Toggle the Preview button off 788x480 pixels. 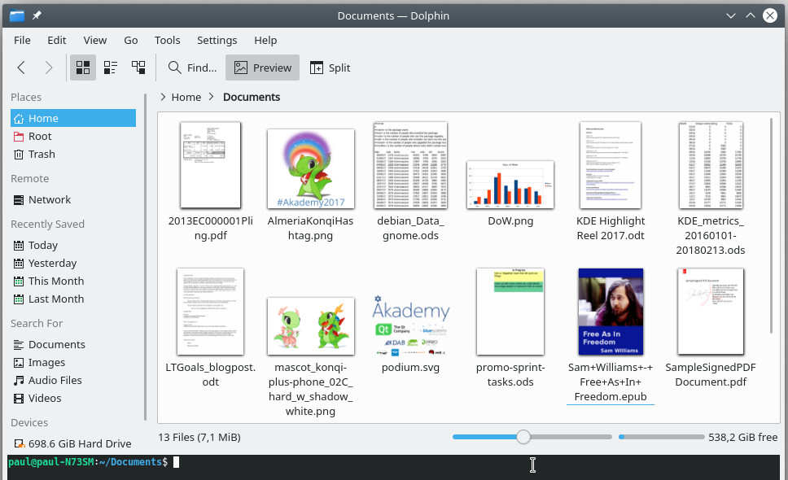(262, 68)
